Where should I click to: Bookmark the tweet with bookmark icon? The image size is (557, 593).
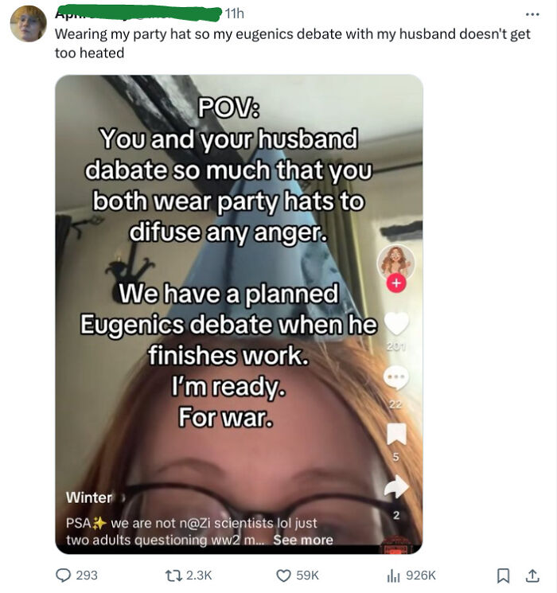(503, 575)
